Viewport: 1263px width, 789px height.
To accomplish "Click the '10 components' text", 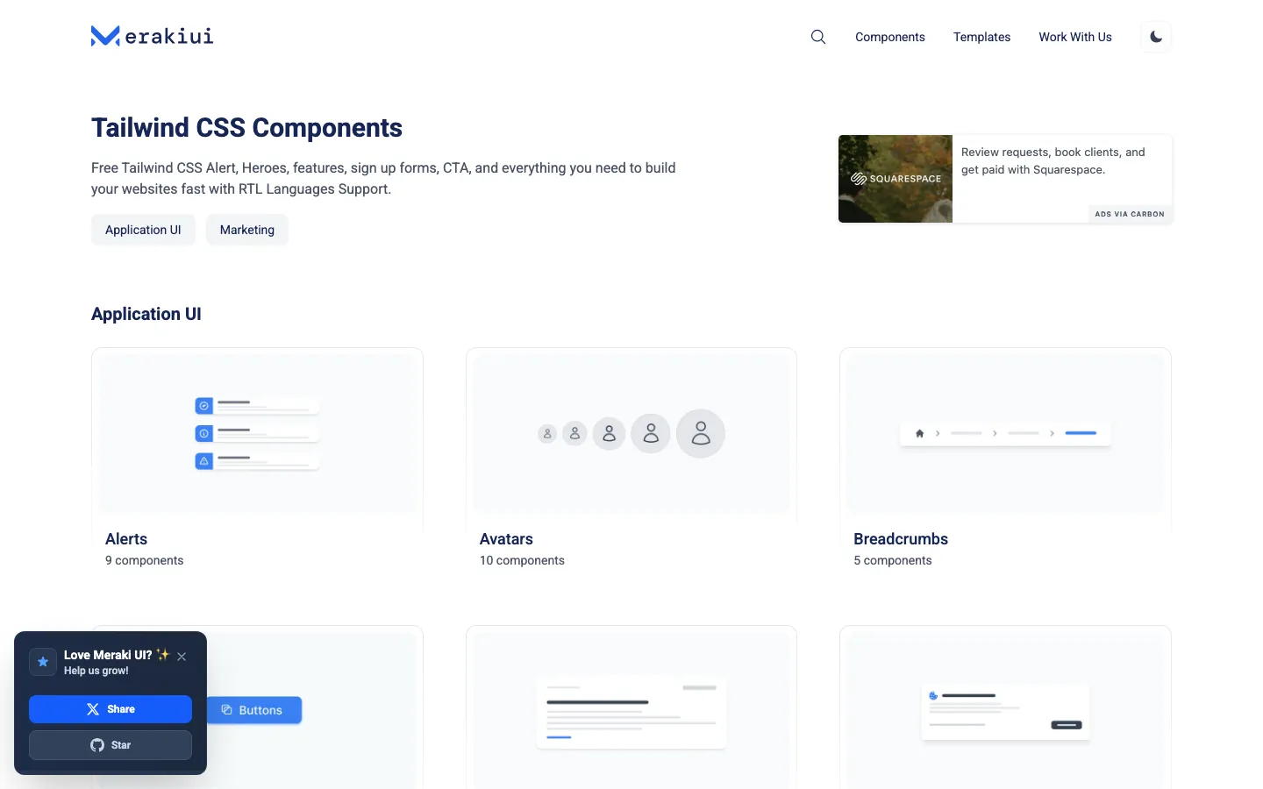I will click(x=522, y=560).
